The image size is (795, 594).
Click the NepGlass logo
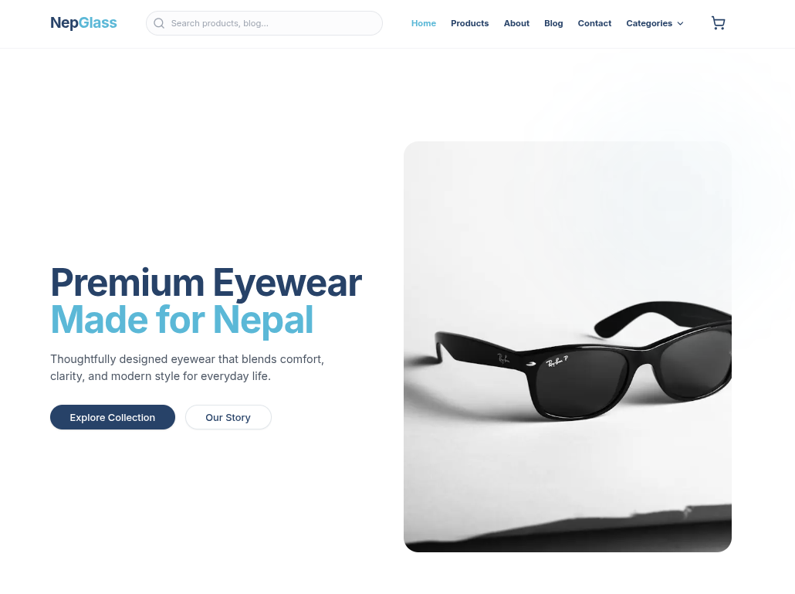tap(83, 23)
